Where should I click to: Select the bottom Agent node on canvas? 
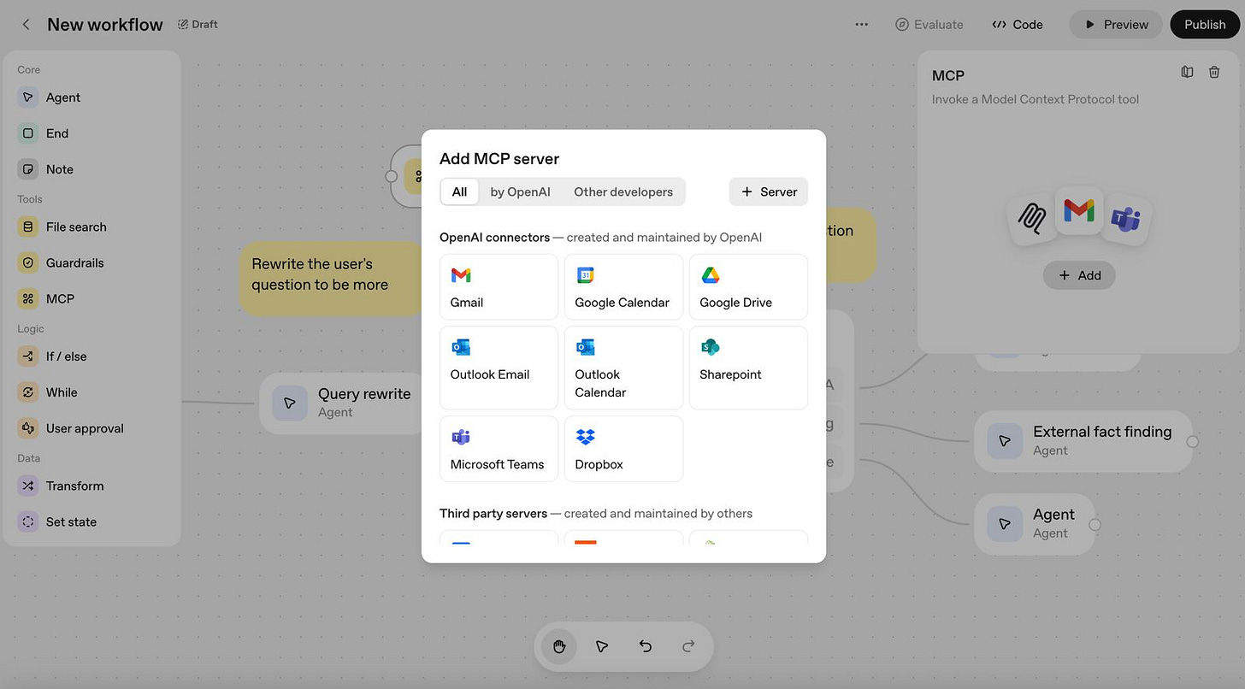[1035, 524]
